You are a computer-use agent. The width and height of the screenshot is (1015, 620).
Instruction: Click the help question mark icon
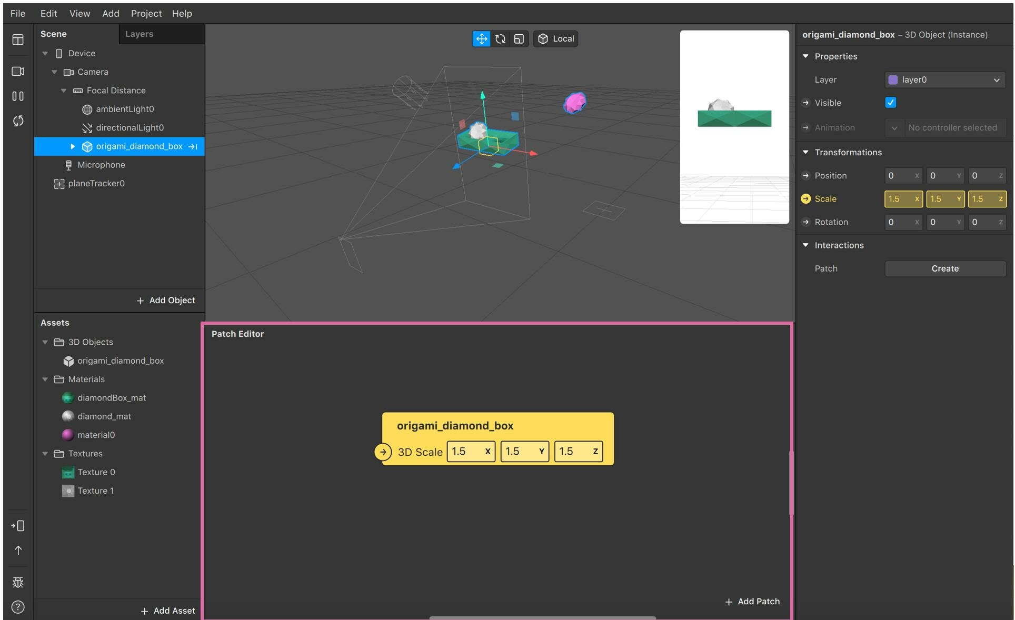click(x=18, y=607)
